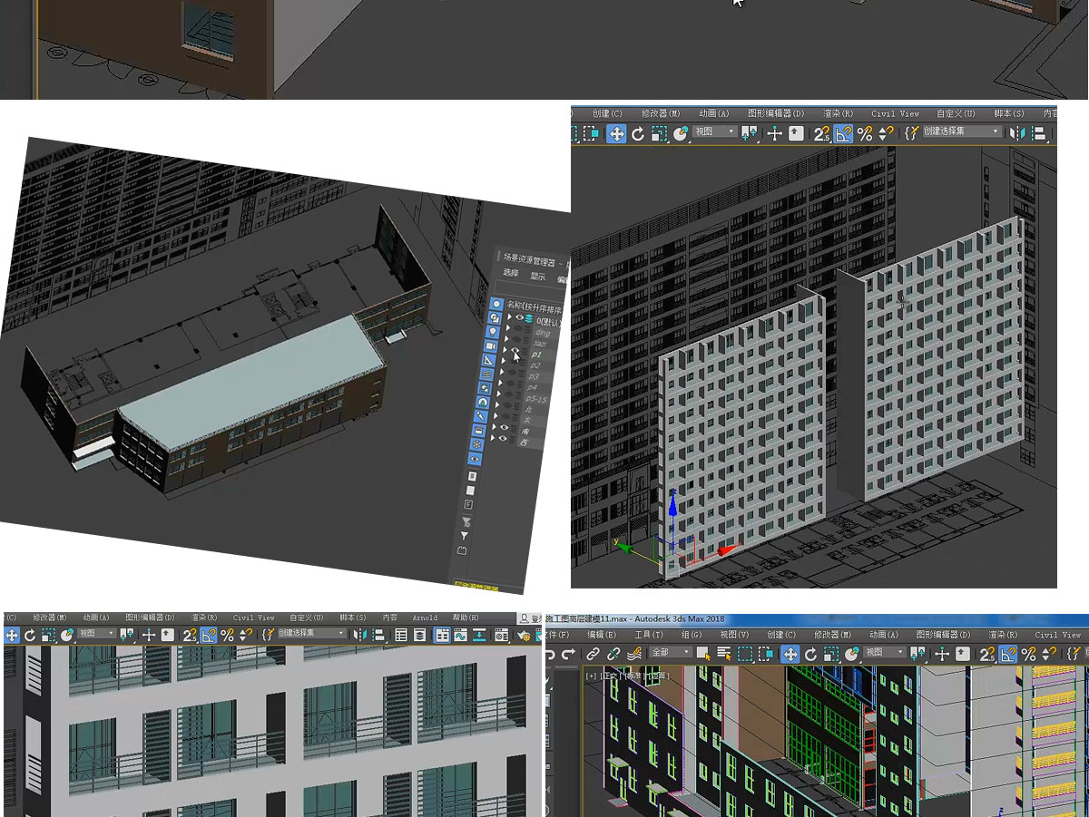Click Bind to Space Warp in the 建模11.max window
The width and height of the screenshot is (1089, 817).
coord(634,653)
